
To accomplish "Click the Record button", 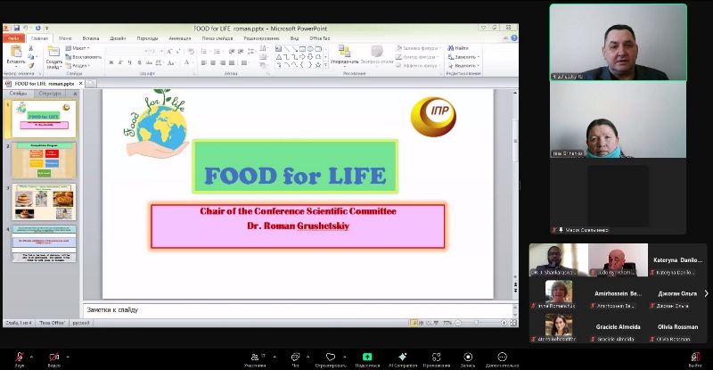I will click(469, 356).
